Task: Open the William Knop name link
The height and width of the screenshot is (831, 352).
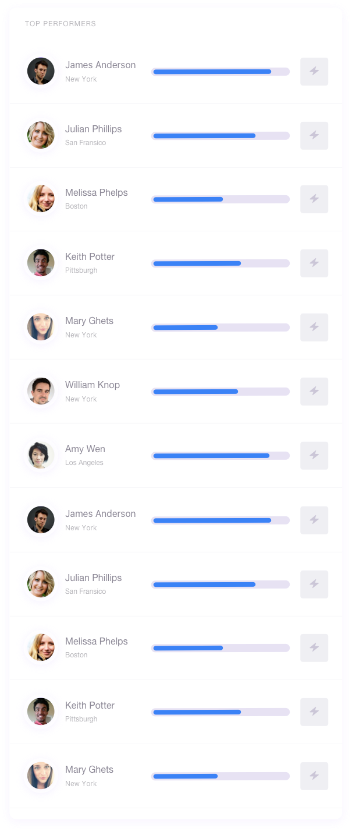Action: (x=93, y=385)
